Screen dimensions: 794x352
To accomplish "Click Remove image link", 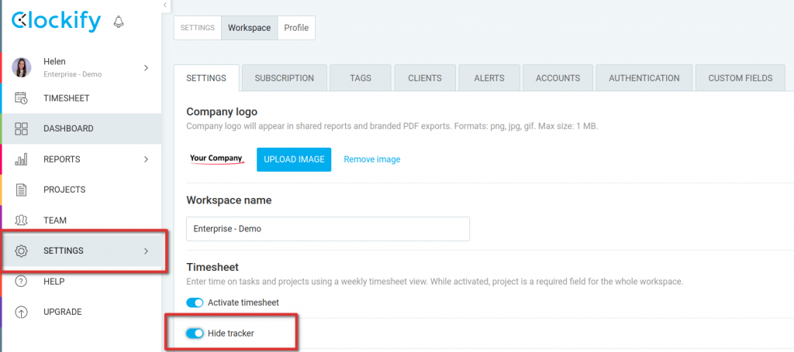I will coord(372,159).
